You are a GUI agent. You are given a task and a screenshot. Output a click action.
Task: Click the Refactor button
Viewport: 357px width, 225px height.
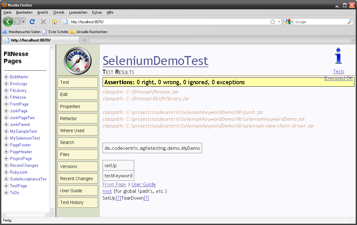point(78,119)
